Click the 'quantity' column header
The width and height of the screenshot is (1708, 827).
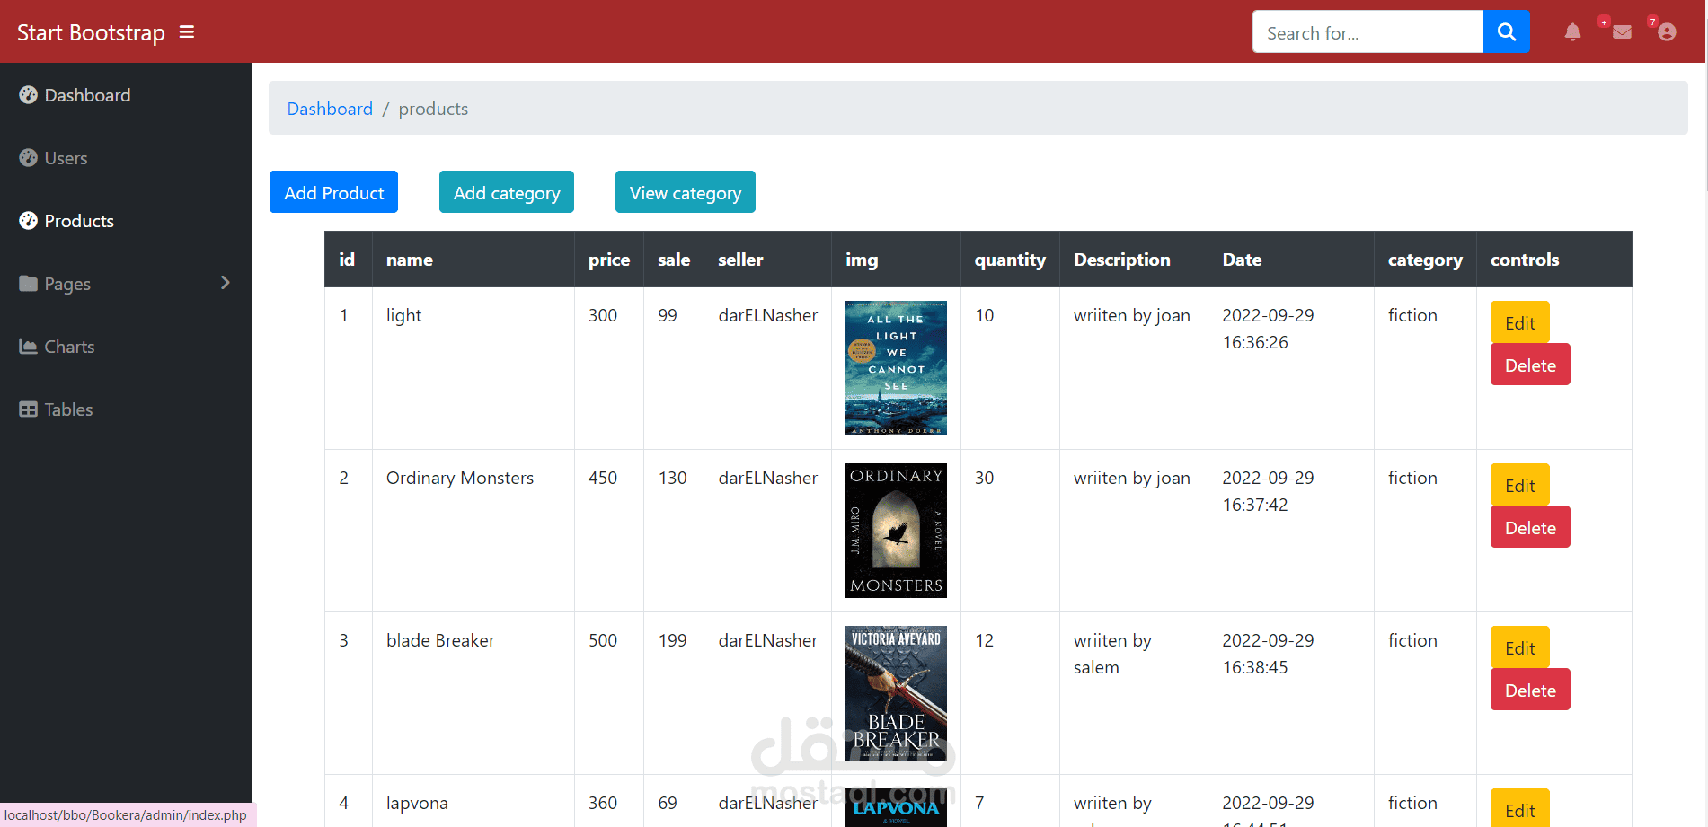[x=1010, y=260]
